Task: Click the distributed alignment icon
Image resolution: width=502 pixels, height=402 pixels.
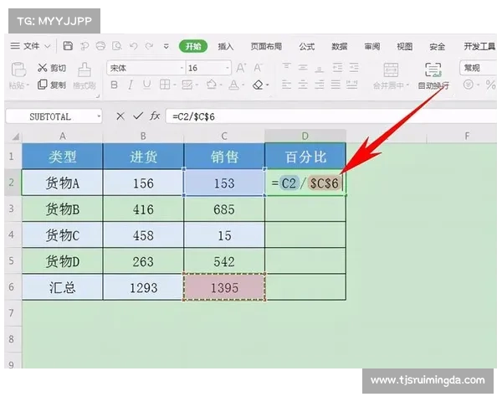Action: pos(352,85)
